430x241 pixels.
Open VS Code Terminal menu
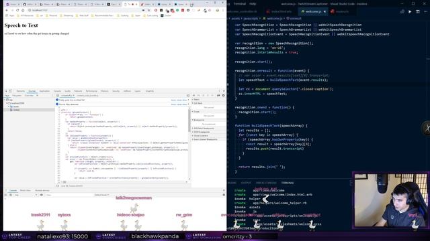pyautogui.click(x=239, y=4)
